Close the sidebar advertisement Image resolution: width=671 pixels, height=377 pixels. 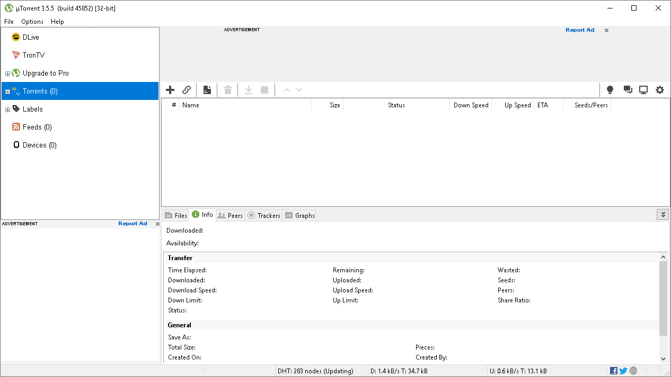(157, 224)
